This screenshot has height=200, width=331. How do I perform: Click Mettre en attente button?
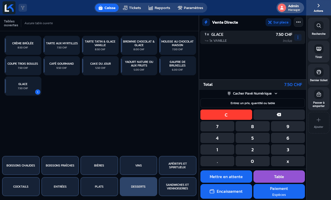pos(226,177)
